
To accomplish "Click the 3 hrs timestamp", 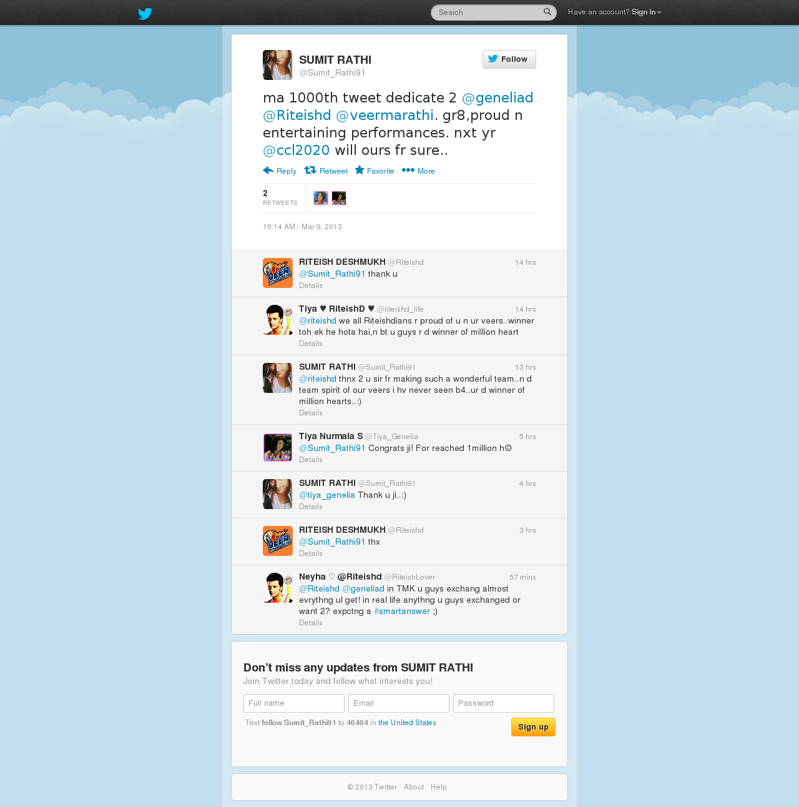I will (x=527, y=530).
